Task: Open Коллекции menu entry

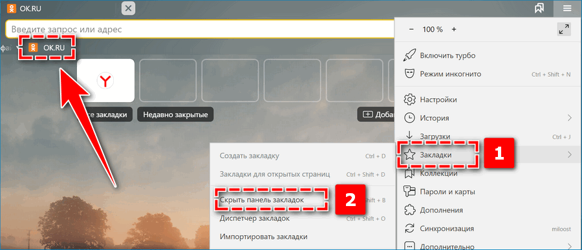Action: point(488,174)
